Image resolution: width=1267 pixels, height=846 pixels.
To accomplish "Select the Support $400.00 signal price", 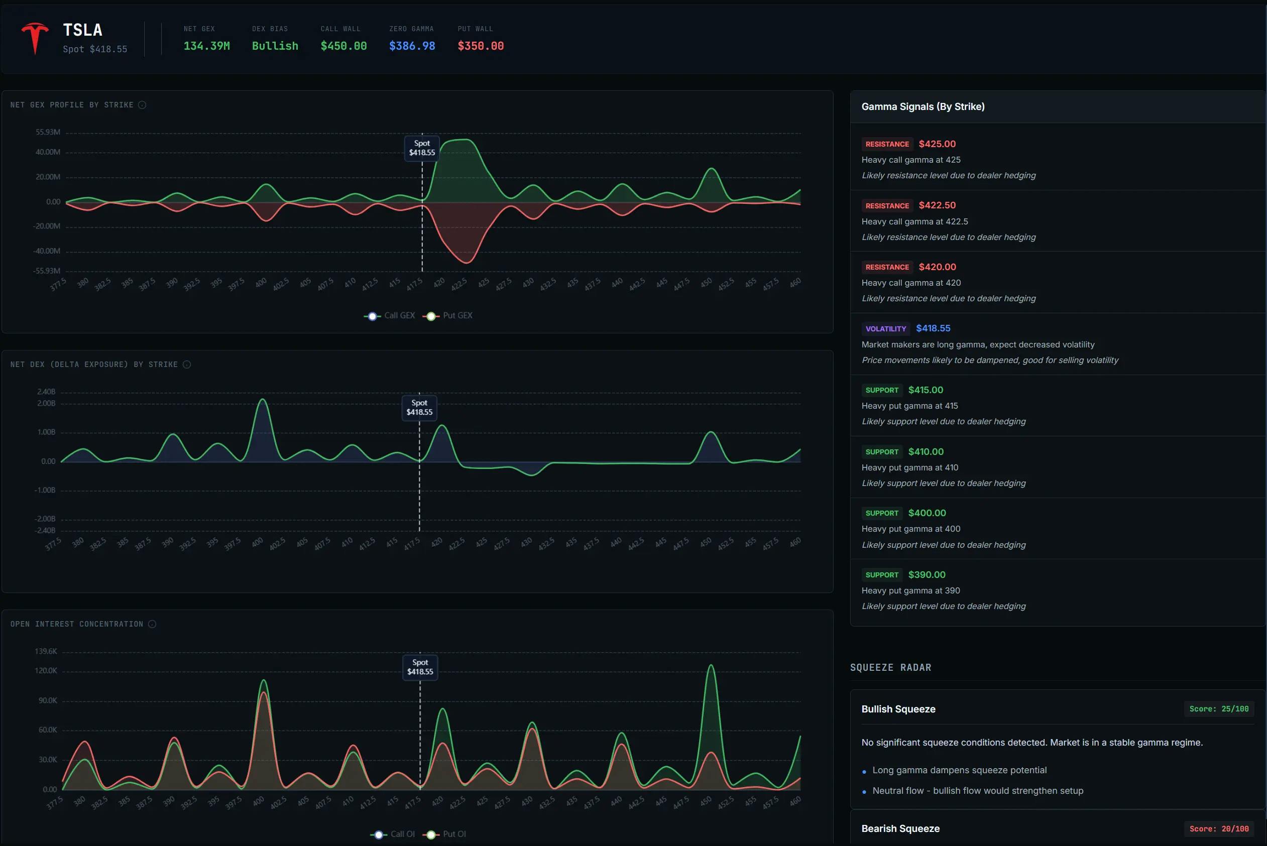I will click(927, 513).
